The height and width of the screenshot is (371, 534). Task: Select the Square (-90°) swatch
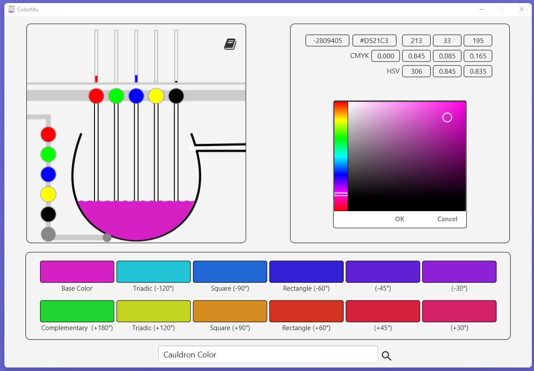(230, 272)
